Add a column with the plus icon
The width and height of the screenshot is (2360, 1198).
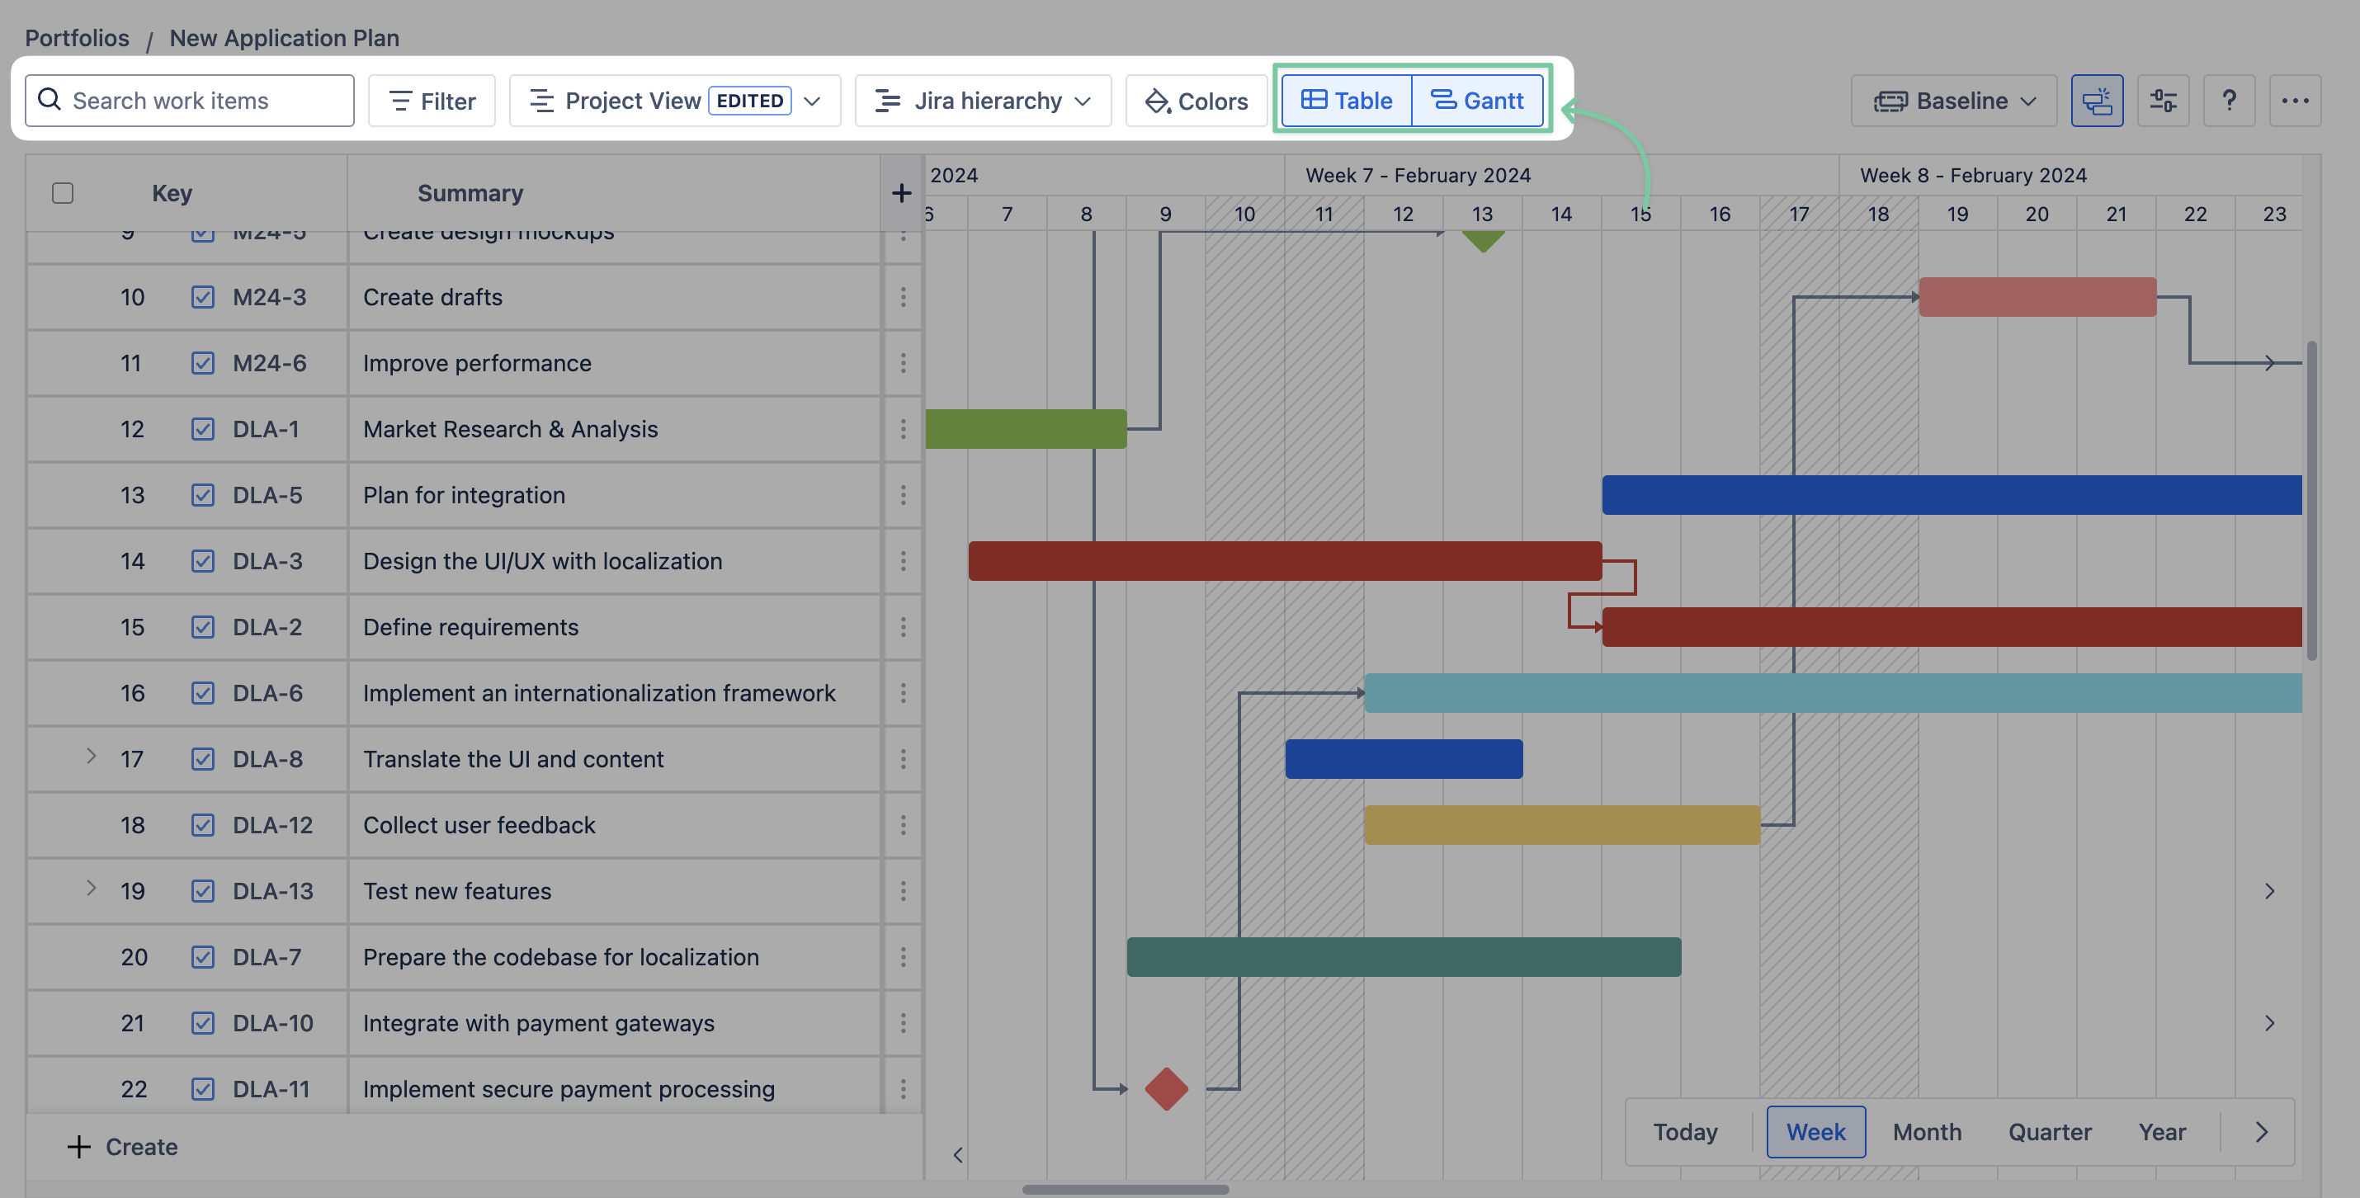pos(900,193)
